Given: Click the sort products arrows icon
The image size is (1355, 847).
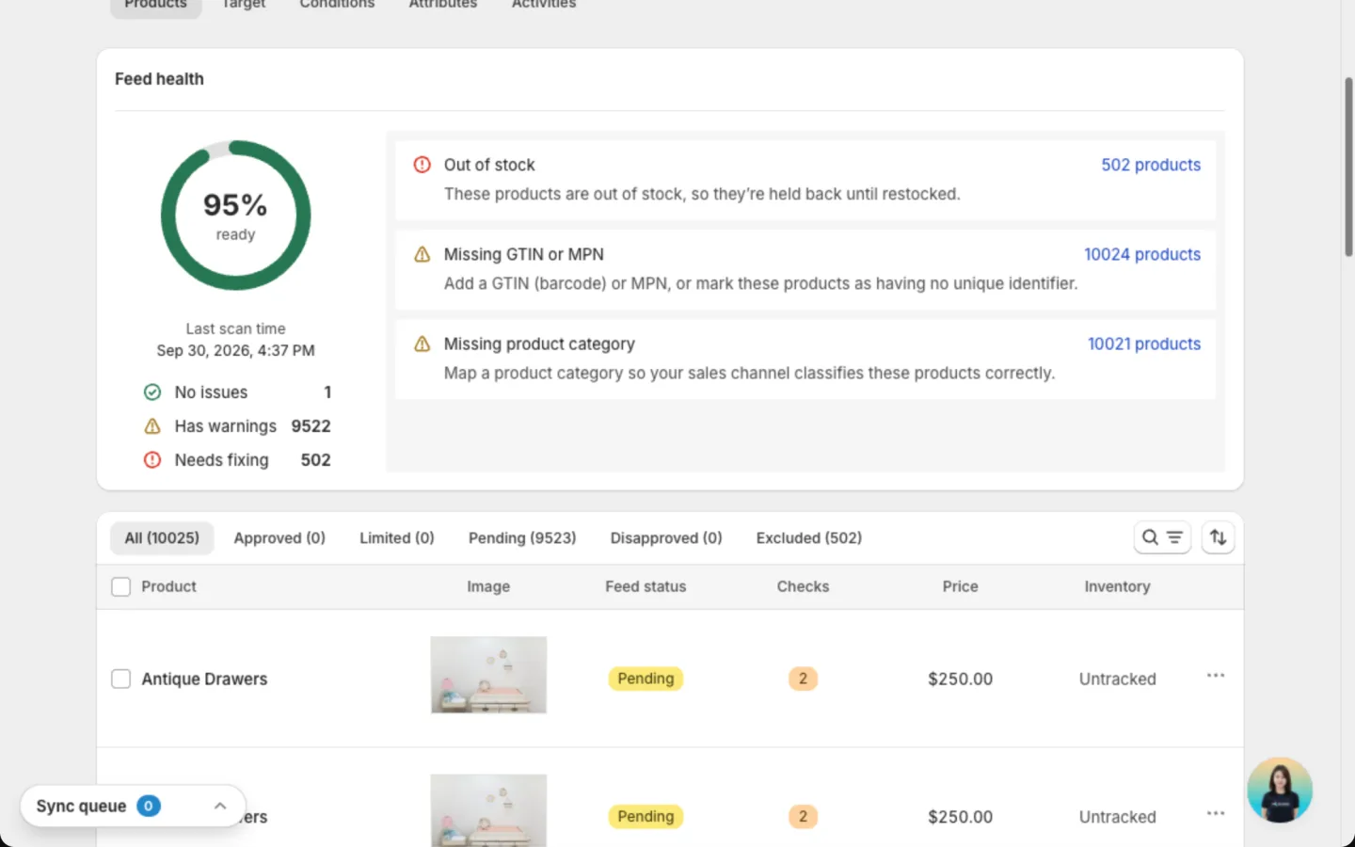Looking at the screenshot, I should pyautogui.click(x=1218, y=537).
